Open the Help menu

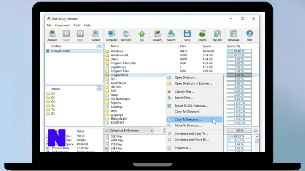87,25
